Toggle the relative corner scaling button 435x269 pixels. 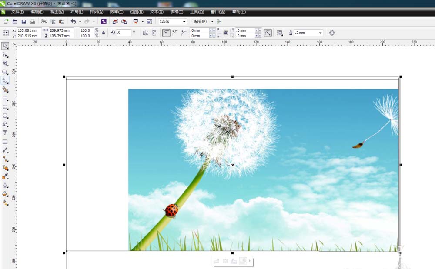pos(268,33)
